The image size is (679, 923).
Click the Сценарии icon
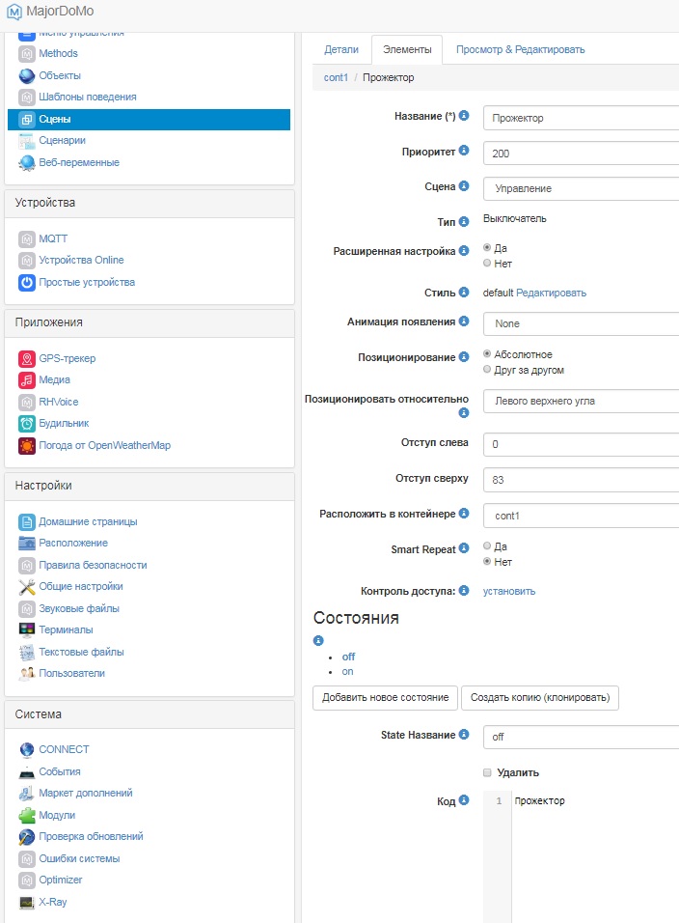click(26, 141)
